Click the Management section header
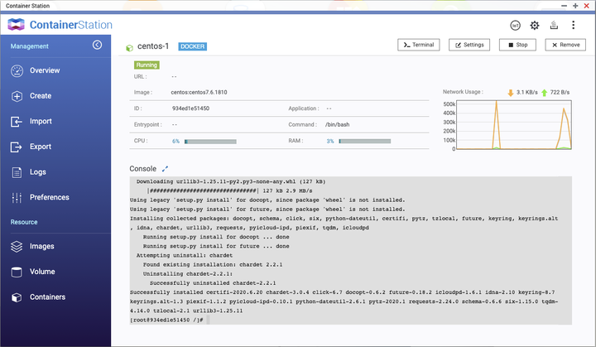The height and width of the screenshot is (347, 596). pyautogui.click(x=29, y=46)
